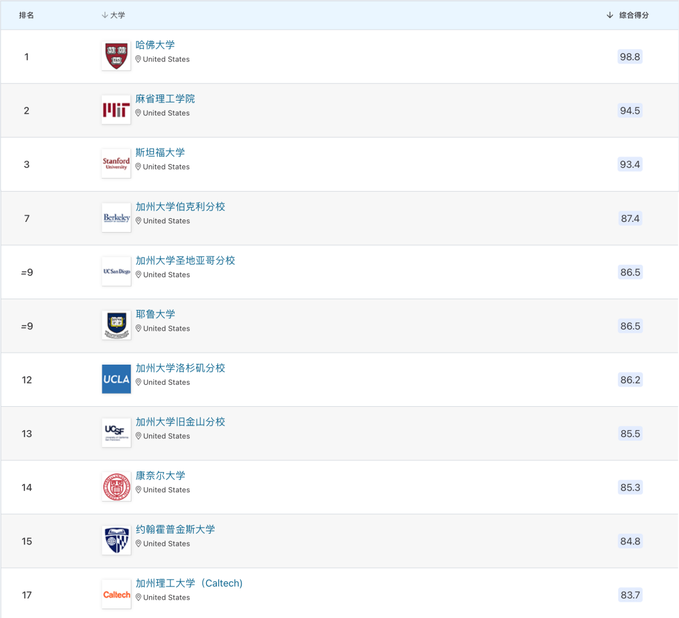Open the 加州大学洛杉矶分校 link
This screenshot has height=618, width=679.
click(180, 368)
